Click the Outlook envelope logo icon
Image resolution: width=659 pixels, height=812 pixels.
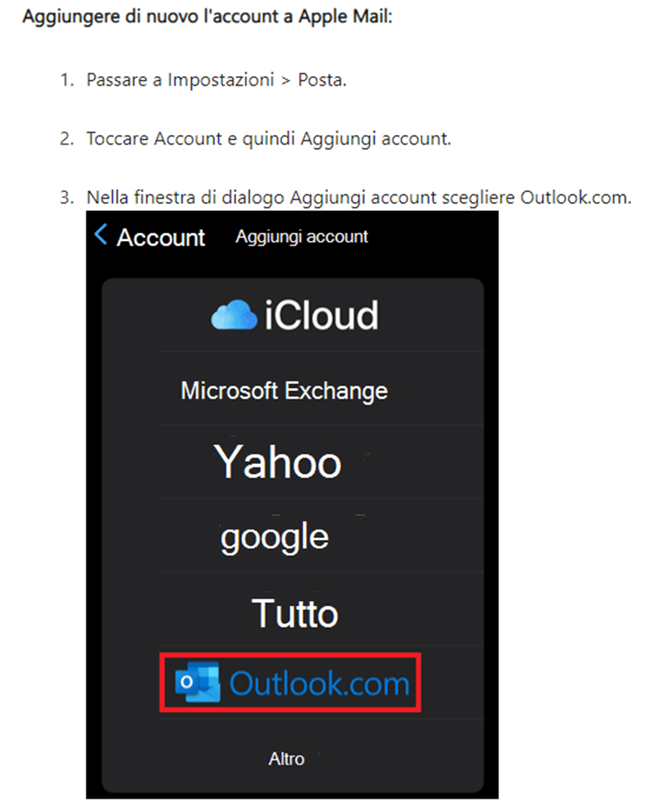coord(197,682)
